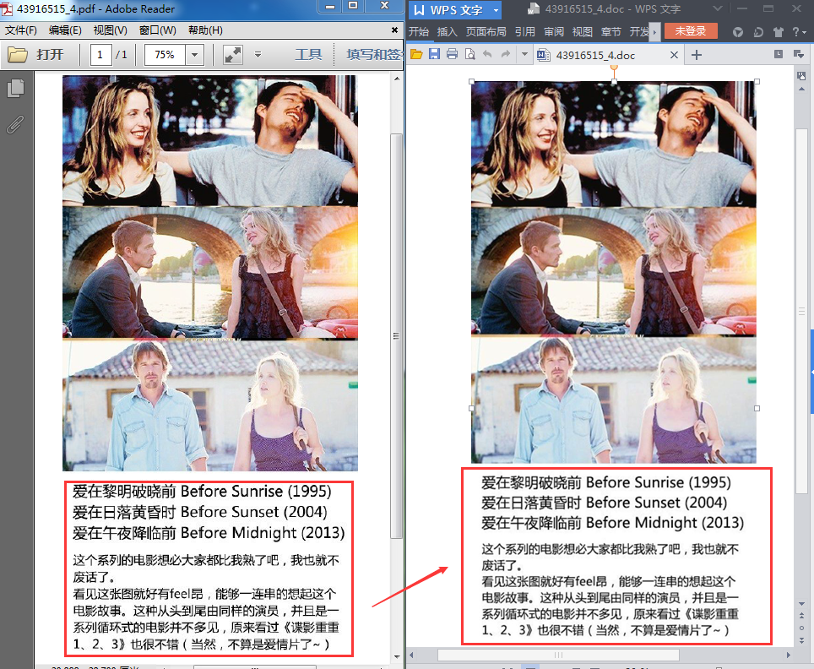This screenshot has width=814, height=669.
Task: Click the Adobe Reader vertical scrollbar thumb
Action: (397, 336)
